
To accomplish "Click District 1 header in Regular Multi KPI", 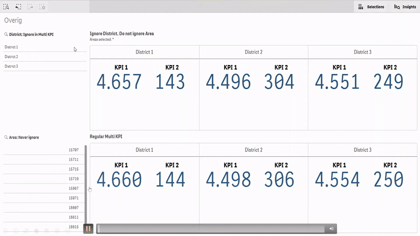I will click(x=144, y=150).
